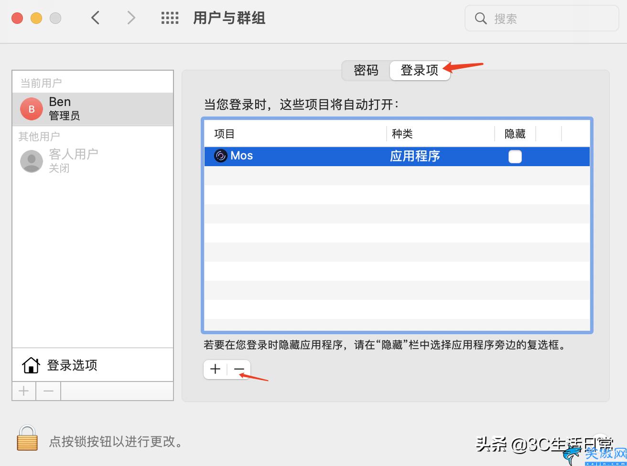This screenshot has height=466, width=627.
Task: Select the Ben 管理员 user
Action: click(93, 109)
